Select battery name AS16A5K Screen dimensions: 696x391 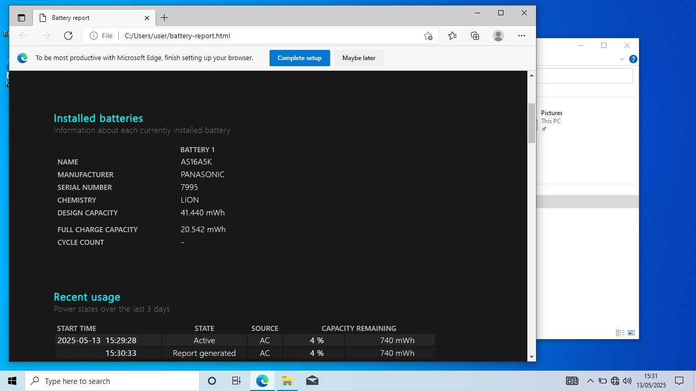(x=196, y=162)
